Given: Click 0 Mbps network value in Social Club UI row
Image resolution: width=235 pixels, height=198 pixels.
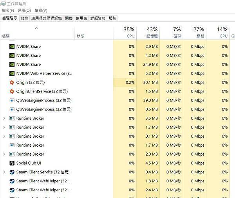Looking at the screenshot, I should point(197,163).
